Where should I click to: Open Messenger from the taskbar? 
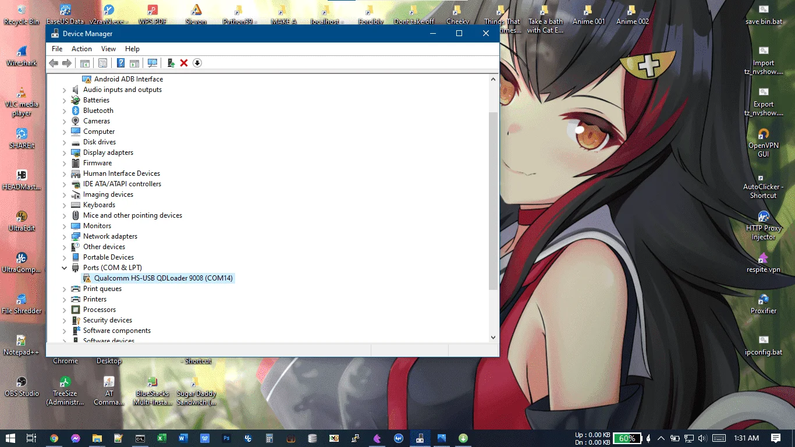pos(76,438)
